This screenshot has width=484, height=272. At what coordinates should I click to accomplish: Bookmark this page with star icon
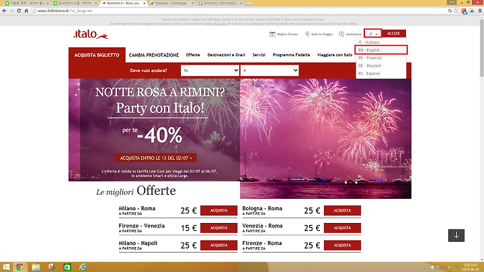(x=456, y=11)
